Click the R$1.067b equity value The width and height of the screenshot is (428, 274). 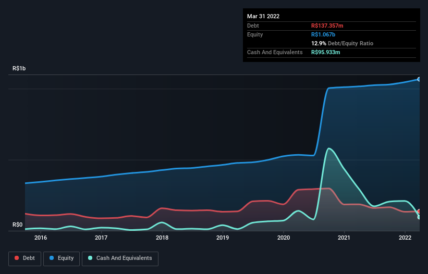click(x=323, y=34)
